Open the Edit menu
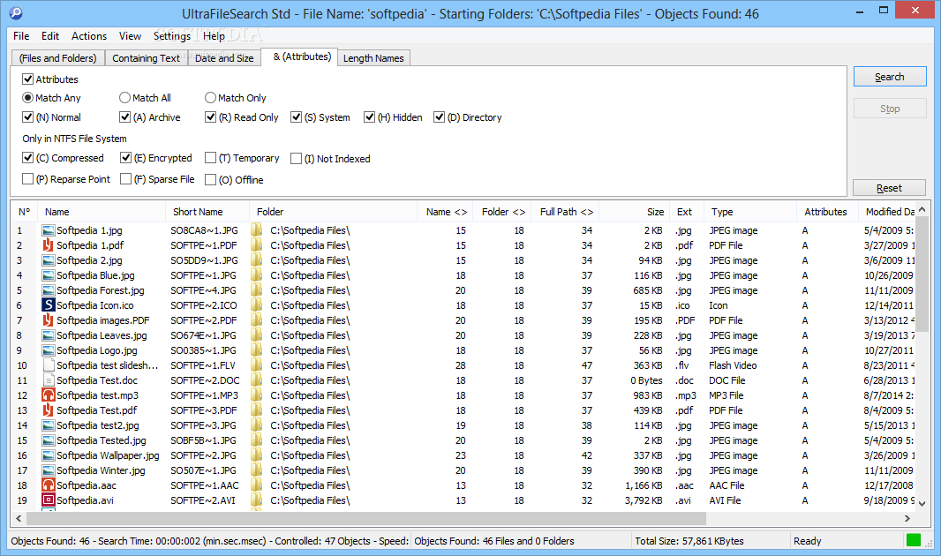 [x=49, y=36]
